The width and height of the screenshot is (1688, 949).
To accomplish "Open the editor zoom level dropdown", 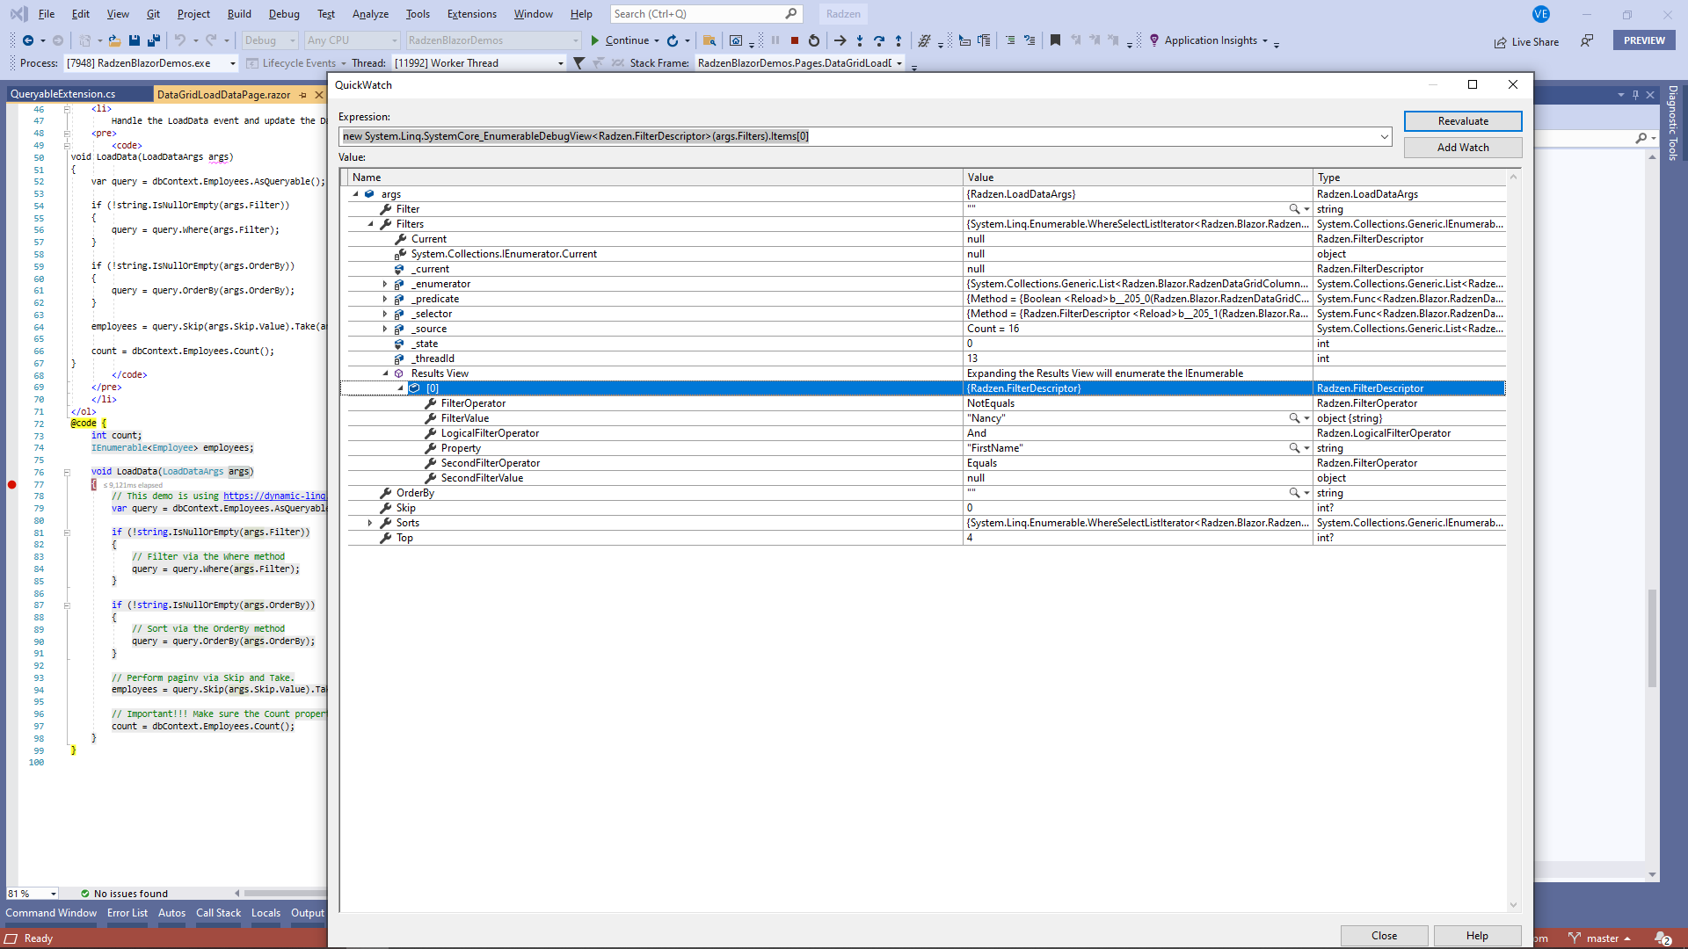I will coord(54,894).
